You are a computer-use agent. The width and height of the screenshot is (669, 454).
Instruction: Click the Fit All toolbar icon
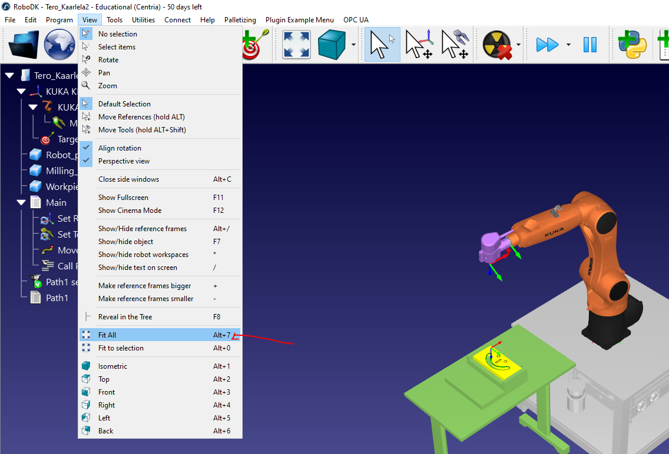click(x=296, y=45)
